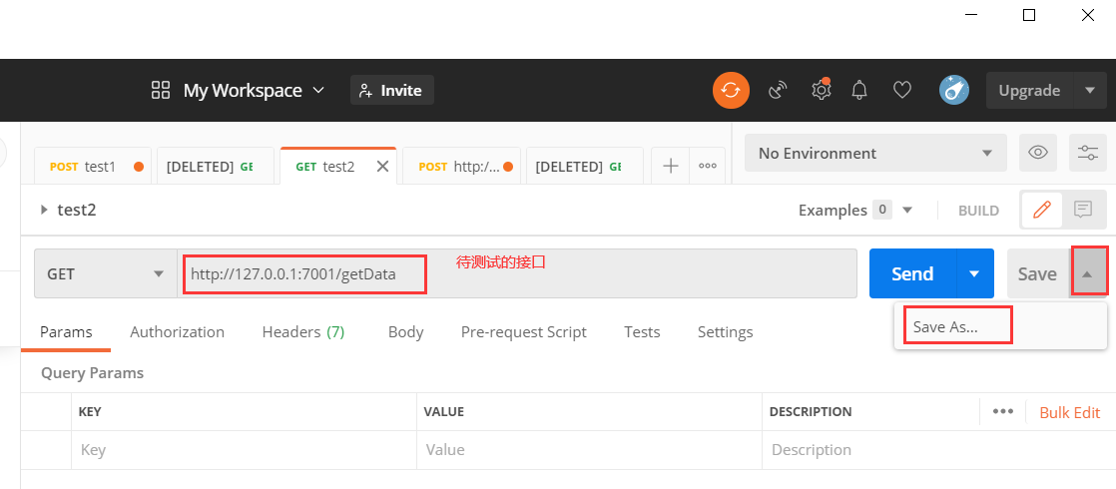Switch to the Body tab
The image size is (1116, 489).
[x=405, y=331]
